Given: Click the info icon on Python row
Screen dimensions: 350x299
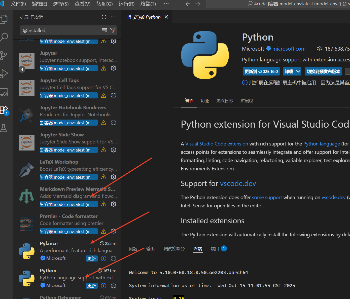Looking at the screenshot, I should (103, 286).
